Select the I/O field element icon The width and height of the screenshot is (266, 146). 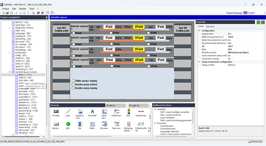(56, 111)
